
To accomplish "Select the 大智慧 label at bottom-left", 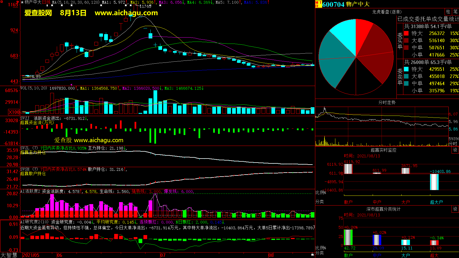I will coord(9,255).
